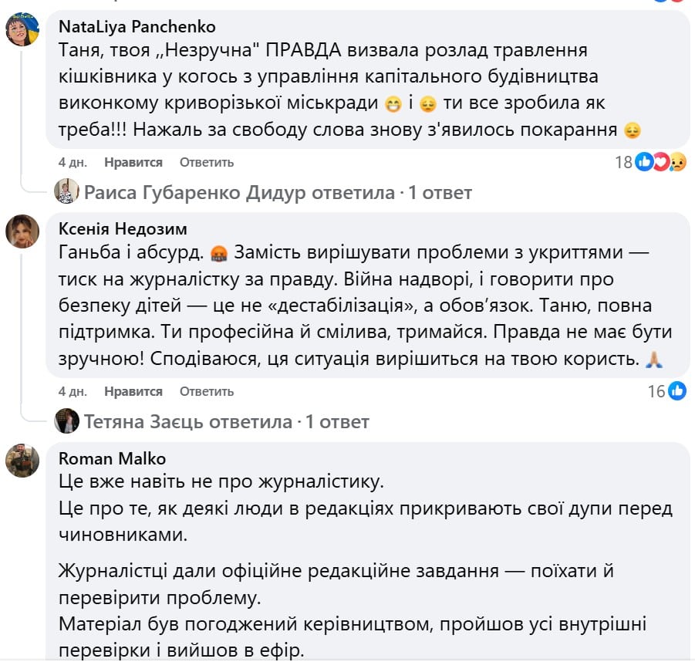Image resolution: width=695 pixels, height=662 pixels.
Task: Open NataLiya Panchenko's profile avatar
Action: tap(22, 31)
